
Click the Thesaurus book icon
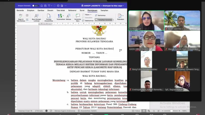(27, 15)
